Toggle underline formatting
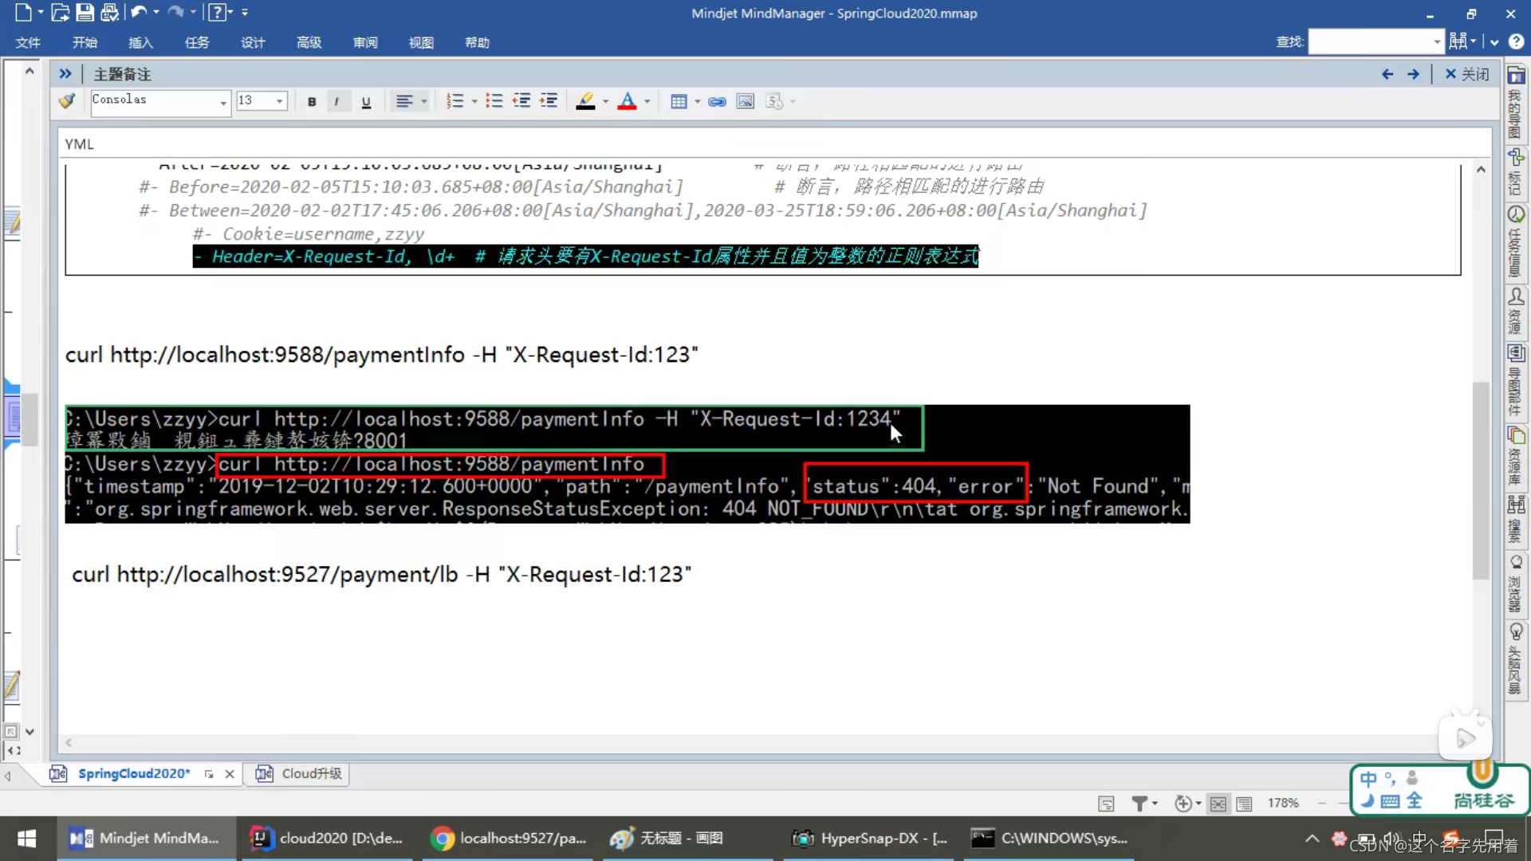This screenshot has height=861, width=1531. pos(366,101)
